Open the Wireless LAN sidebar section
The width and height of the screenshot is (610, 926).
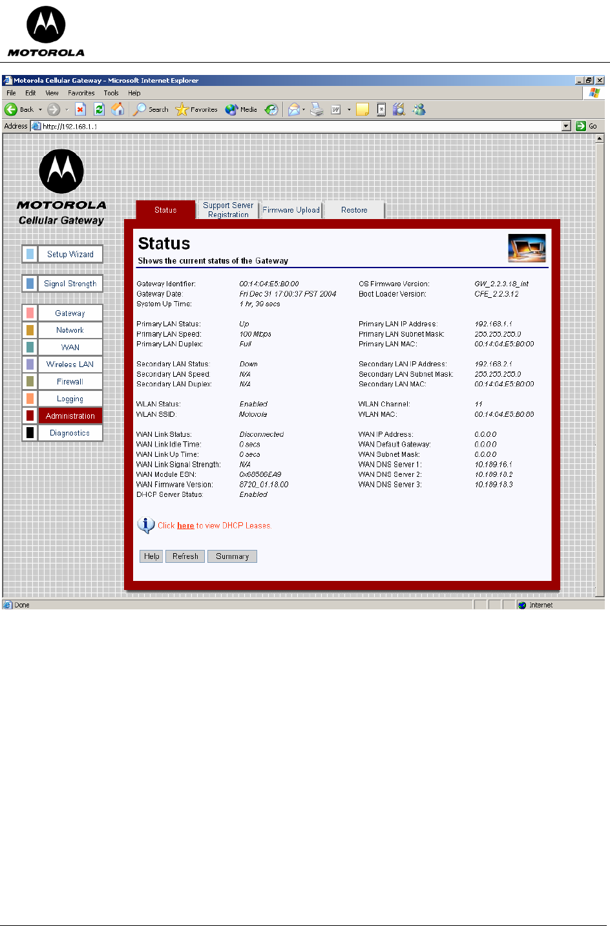[x=70, y=364]
